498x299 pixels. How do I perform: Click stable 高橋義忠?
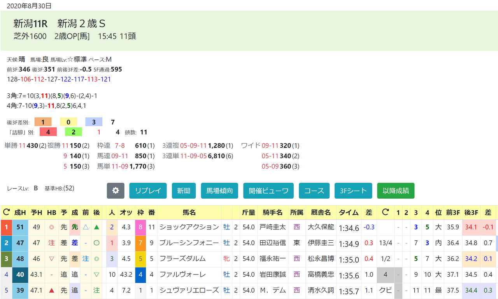click(x=321, y=275)
